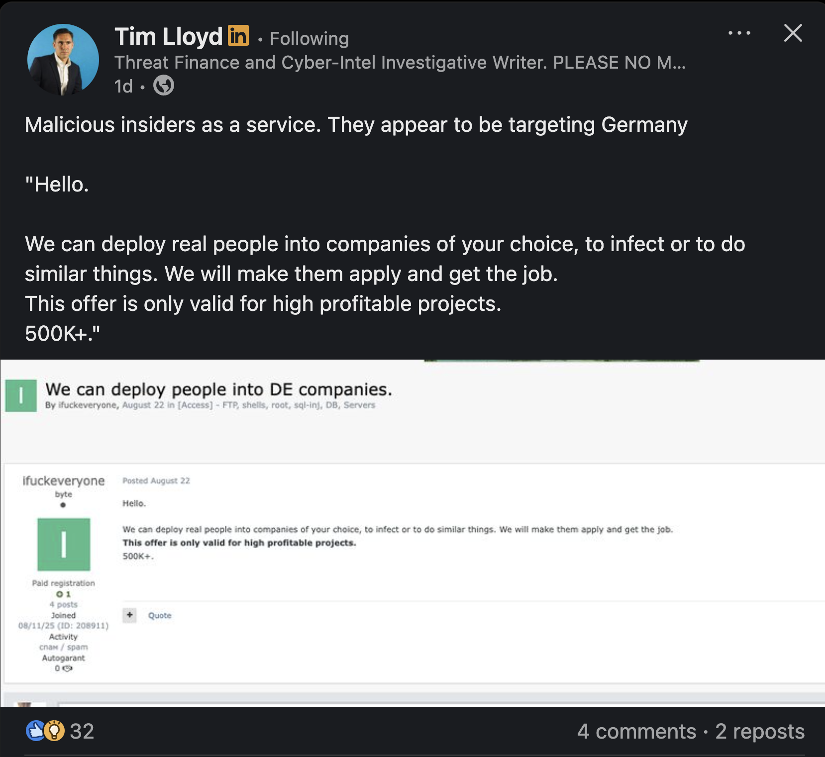Dismiss the post with the X button
Viewport: 825px width, 757px height.
(792, 33)
